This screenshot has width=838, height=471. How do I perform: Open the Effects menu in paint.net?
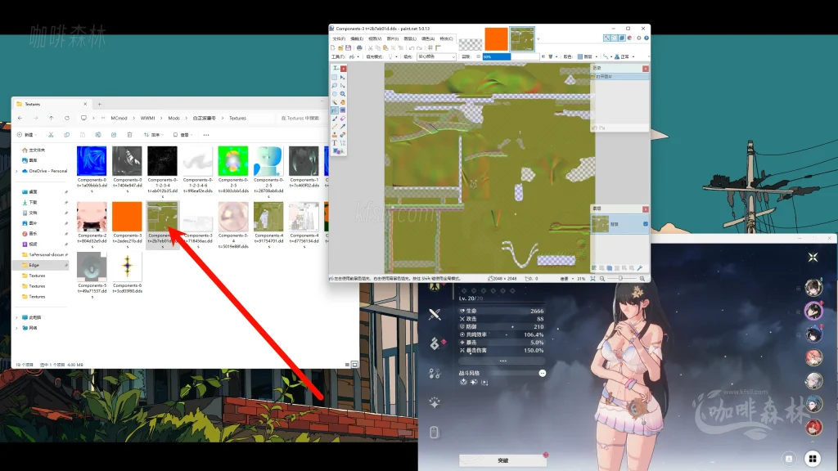point(446,38)
